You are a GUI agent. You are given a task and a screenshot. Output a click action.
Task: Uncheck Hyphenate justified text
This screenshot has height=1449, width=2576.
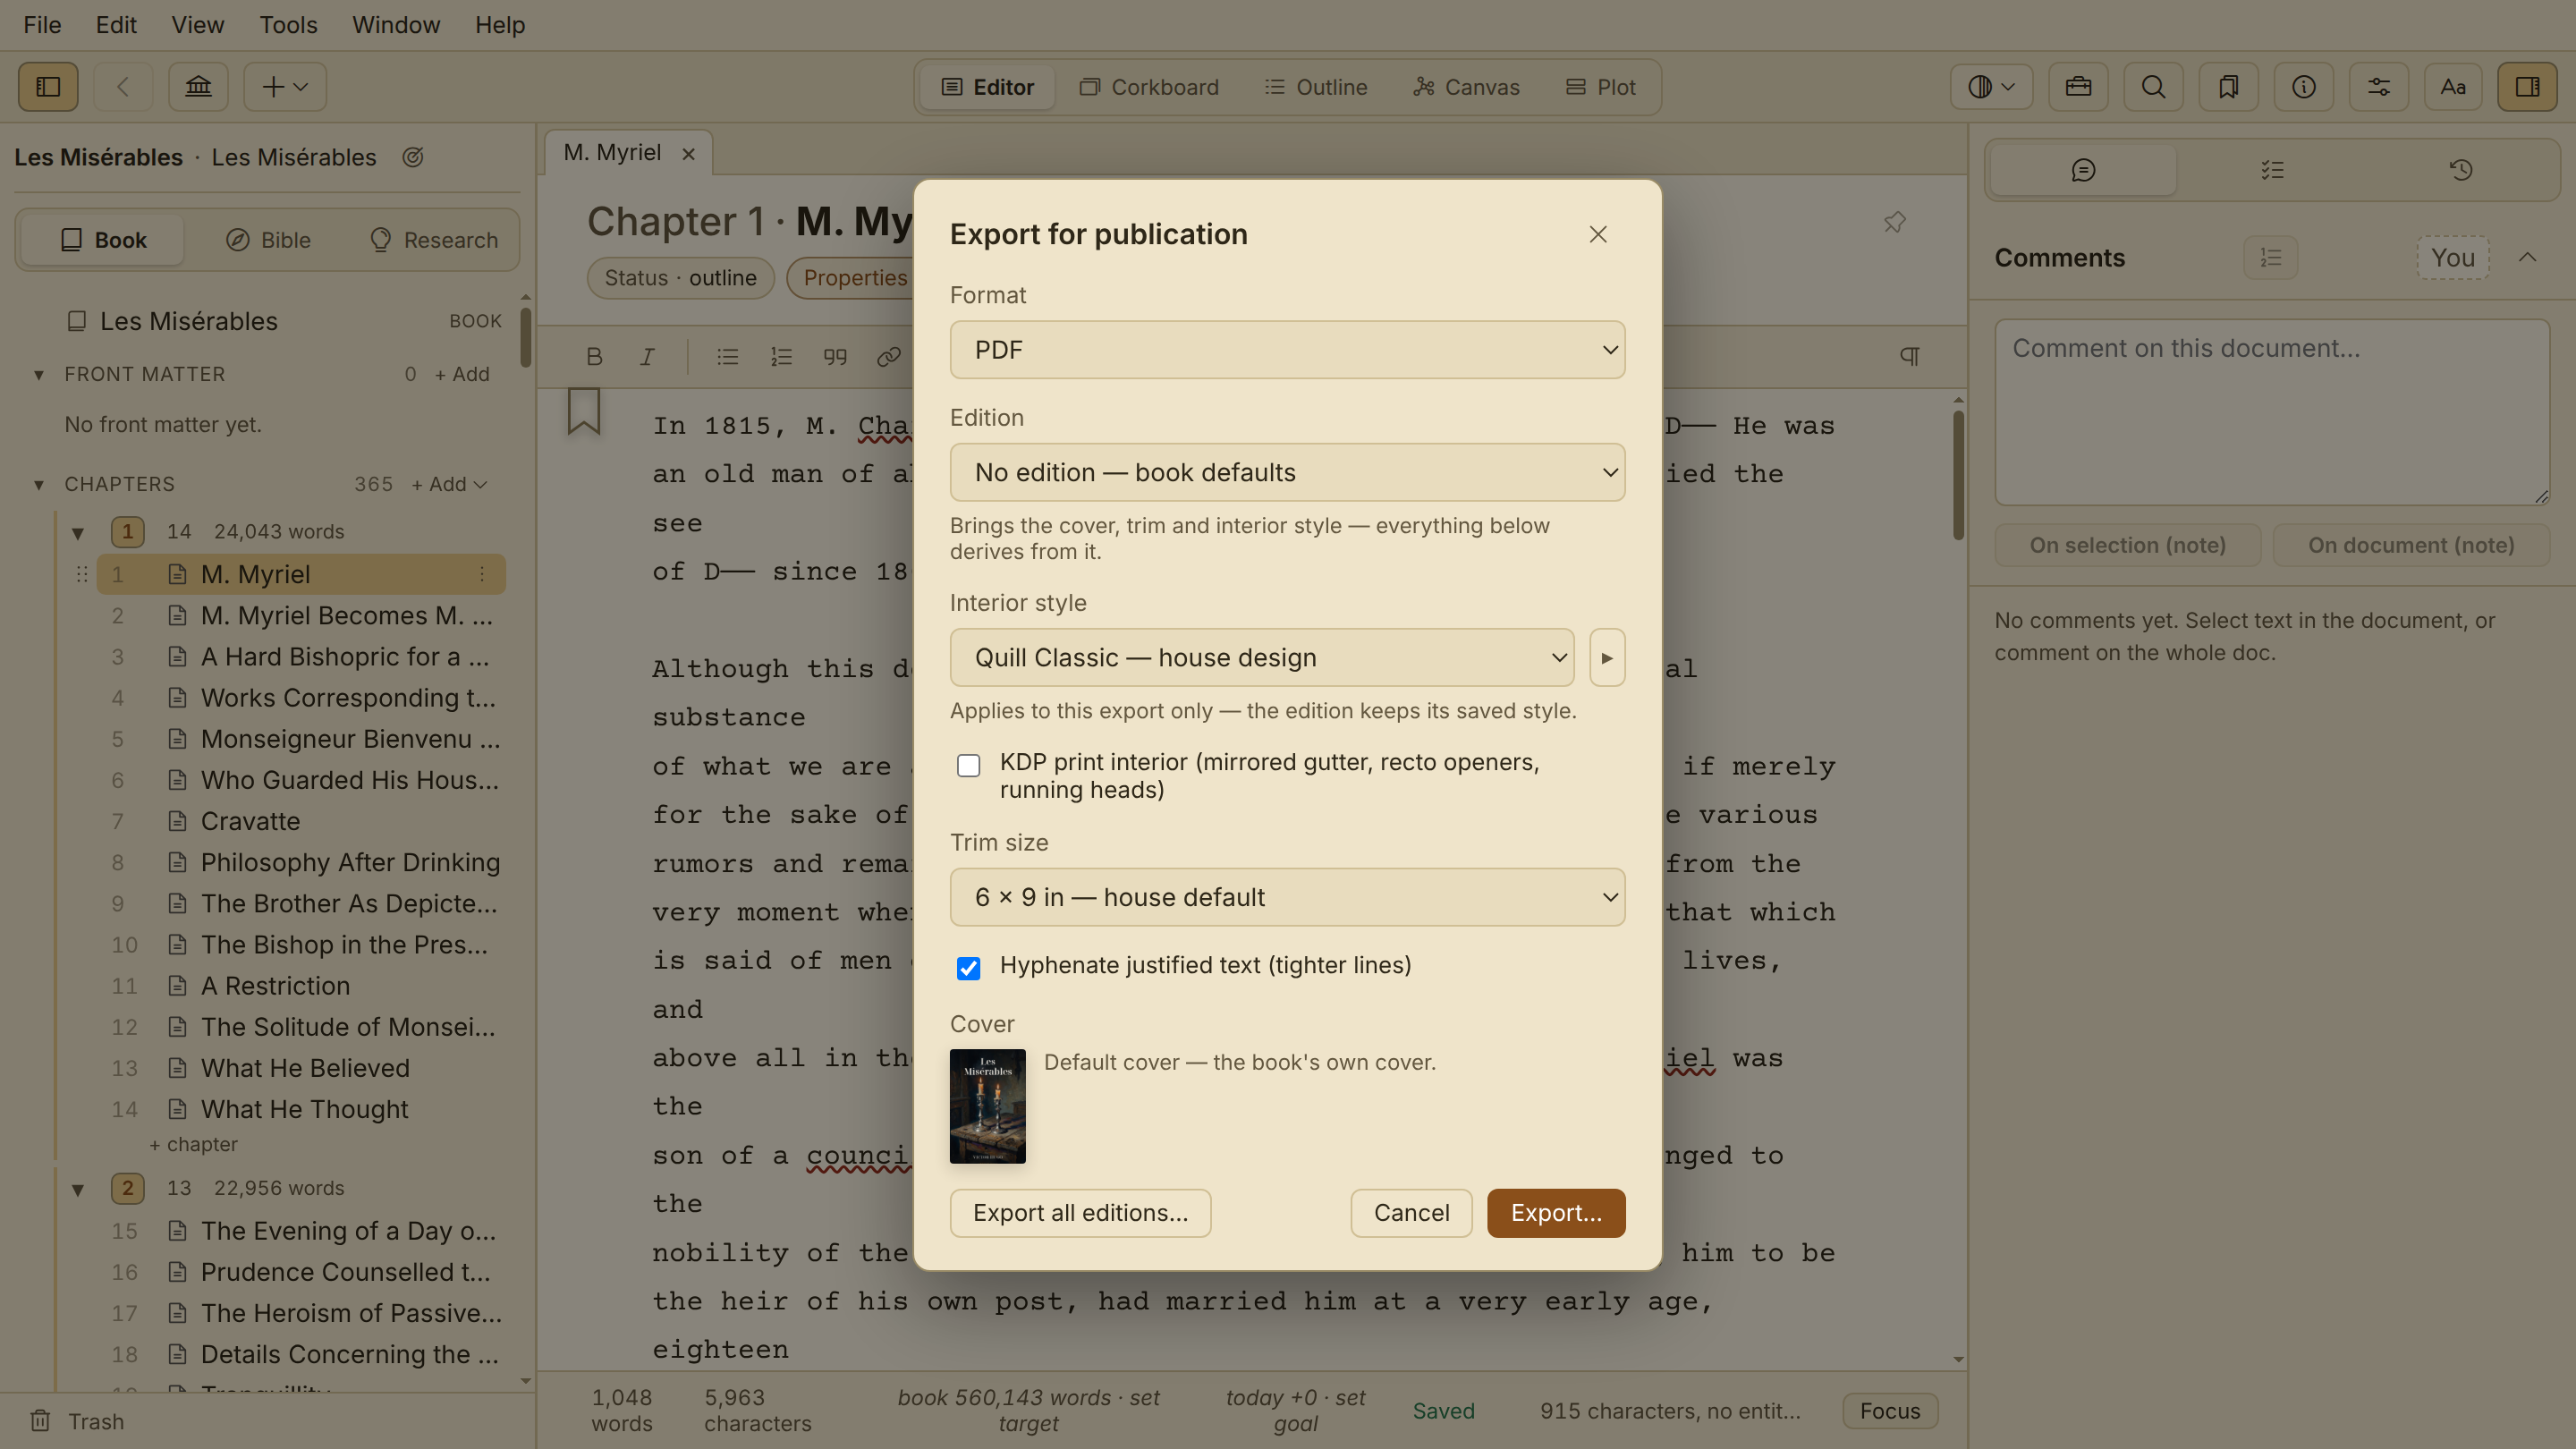(x=968, y=968)
